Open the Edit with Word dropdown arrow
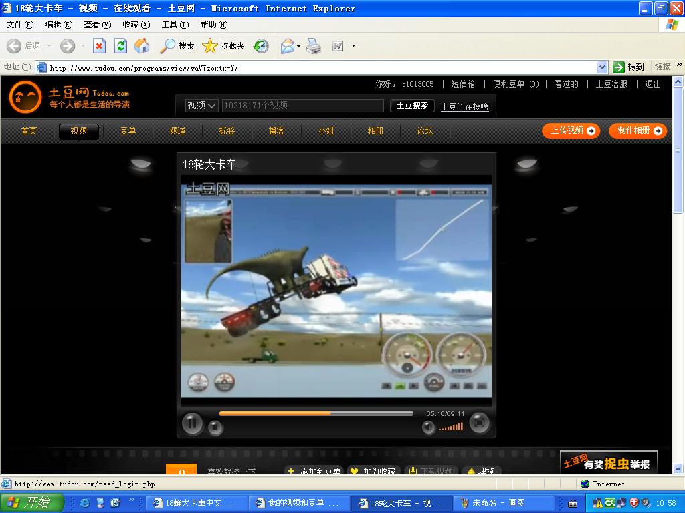Viewport: 685px width, 513px height. coord(353,46)
